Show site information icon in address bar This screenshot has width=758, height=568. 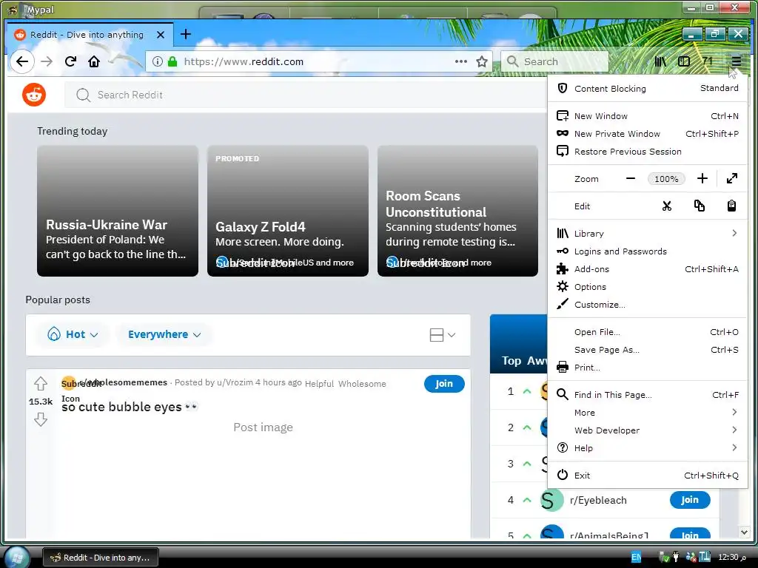point(158,61)
